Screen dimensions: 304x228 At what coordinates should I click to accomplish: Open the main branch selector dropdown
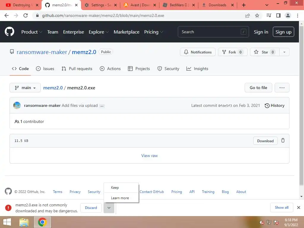click(x=25, y=88)
